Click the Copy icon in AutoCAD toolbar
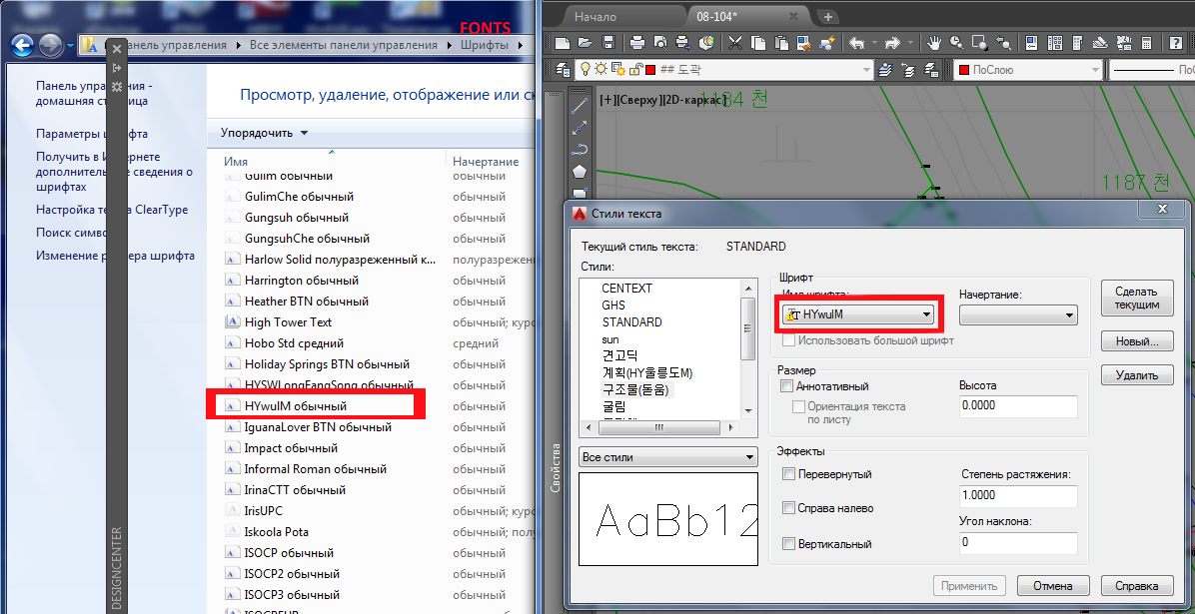Image resolution: width=1195 pixels, height=614 pixels. (x=759, y=43)
